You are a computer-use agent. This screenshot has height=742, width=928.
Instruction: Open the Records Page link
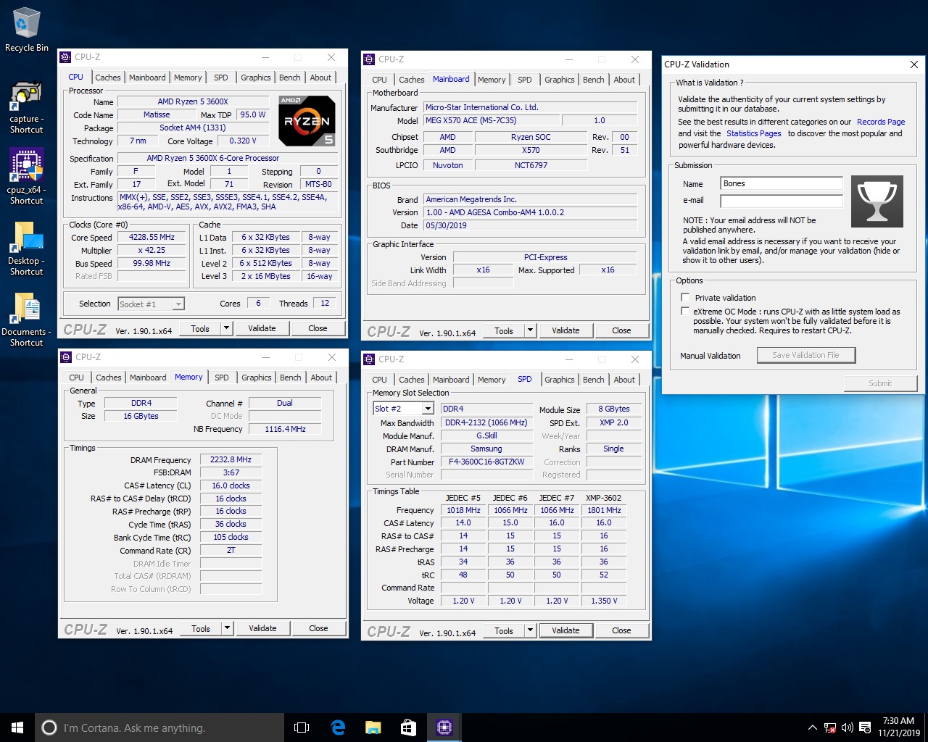(881, 122)
